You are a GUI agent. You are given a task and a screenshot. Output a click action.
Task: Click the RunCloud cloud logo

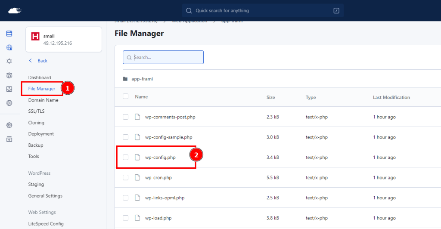15,11
